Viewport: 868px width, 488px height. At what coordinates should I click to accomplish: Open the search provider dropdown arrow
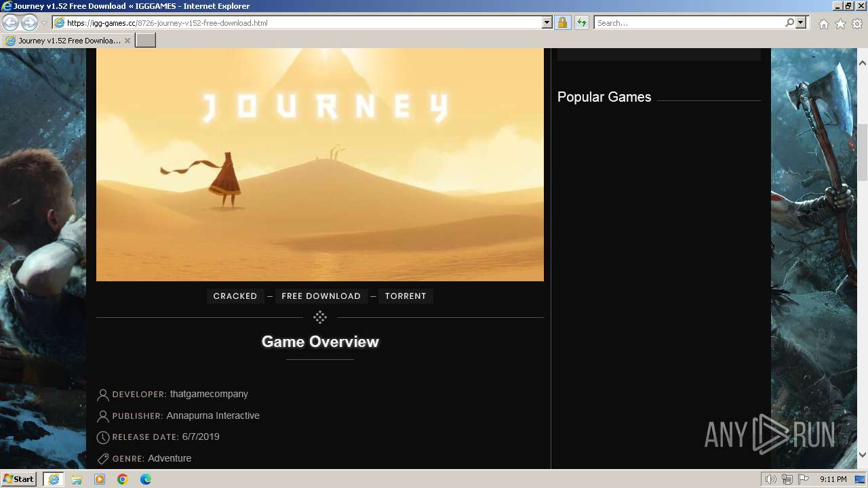[801, 23]
